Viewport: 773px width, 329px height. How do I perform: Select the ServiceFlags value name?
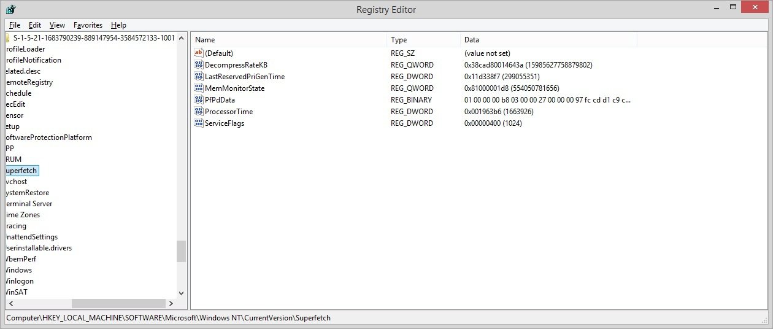coord(225,123)
